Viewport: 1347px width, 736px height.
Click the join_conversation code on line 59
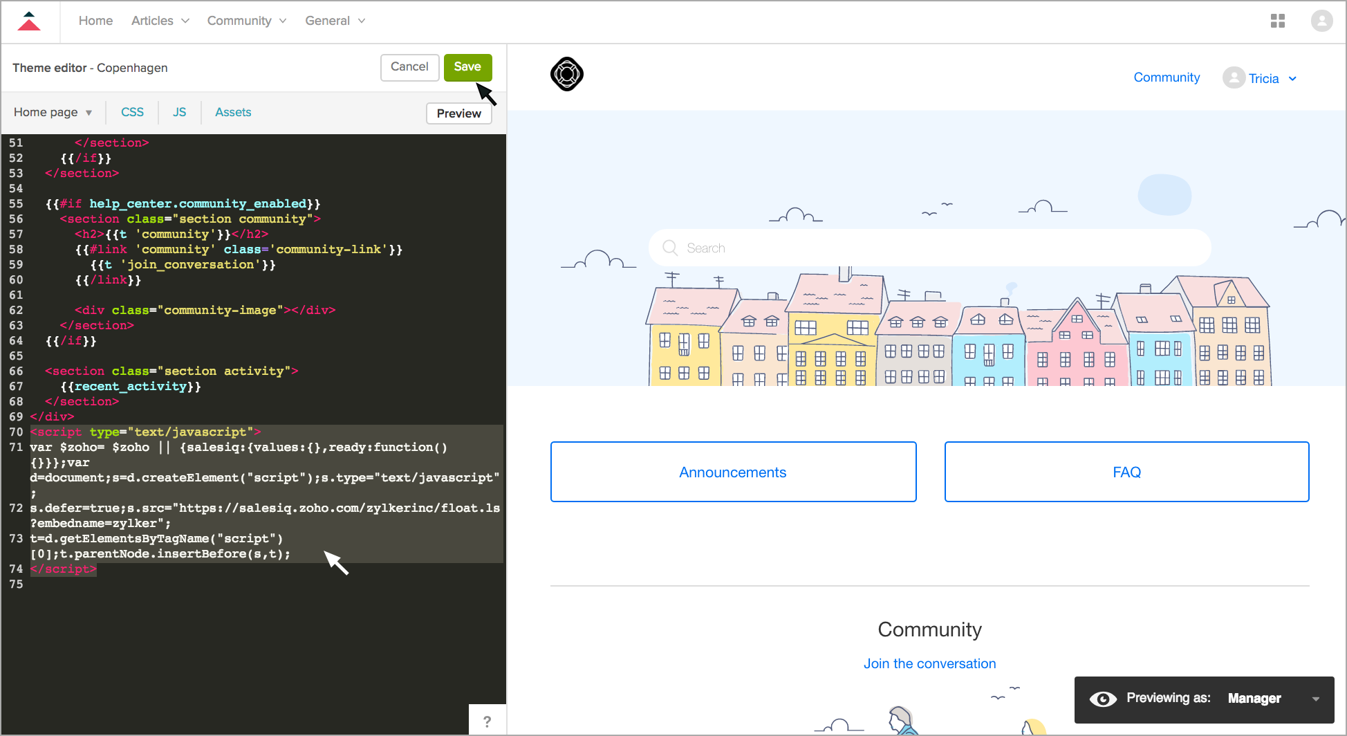tap(183, 265)
